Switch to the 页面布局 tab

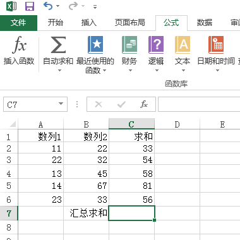(x=130, y=22)
